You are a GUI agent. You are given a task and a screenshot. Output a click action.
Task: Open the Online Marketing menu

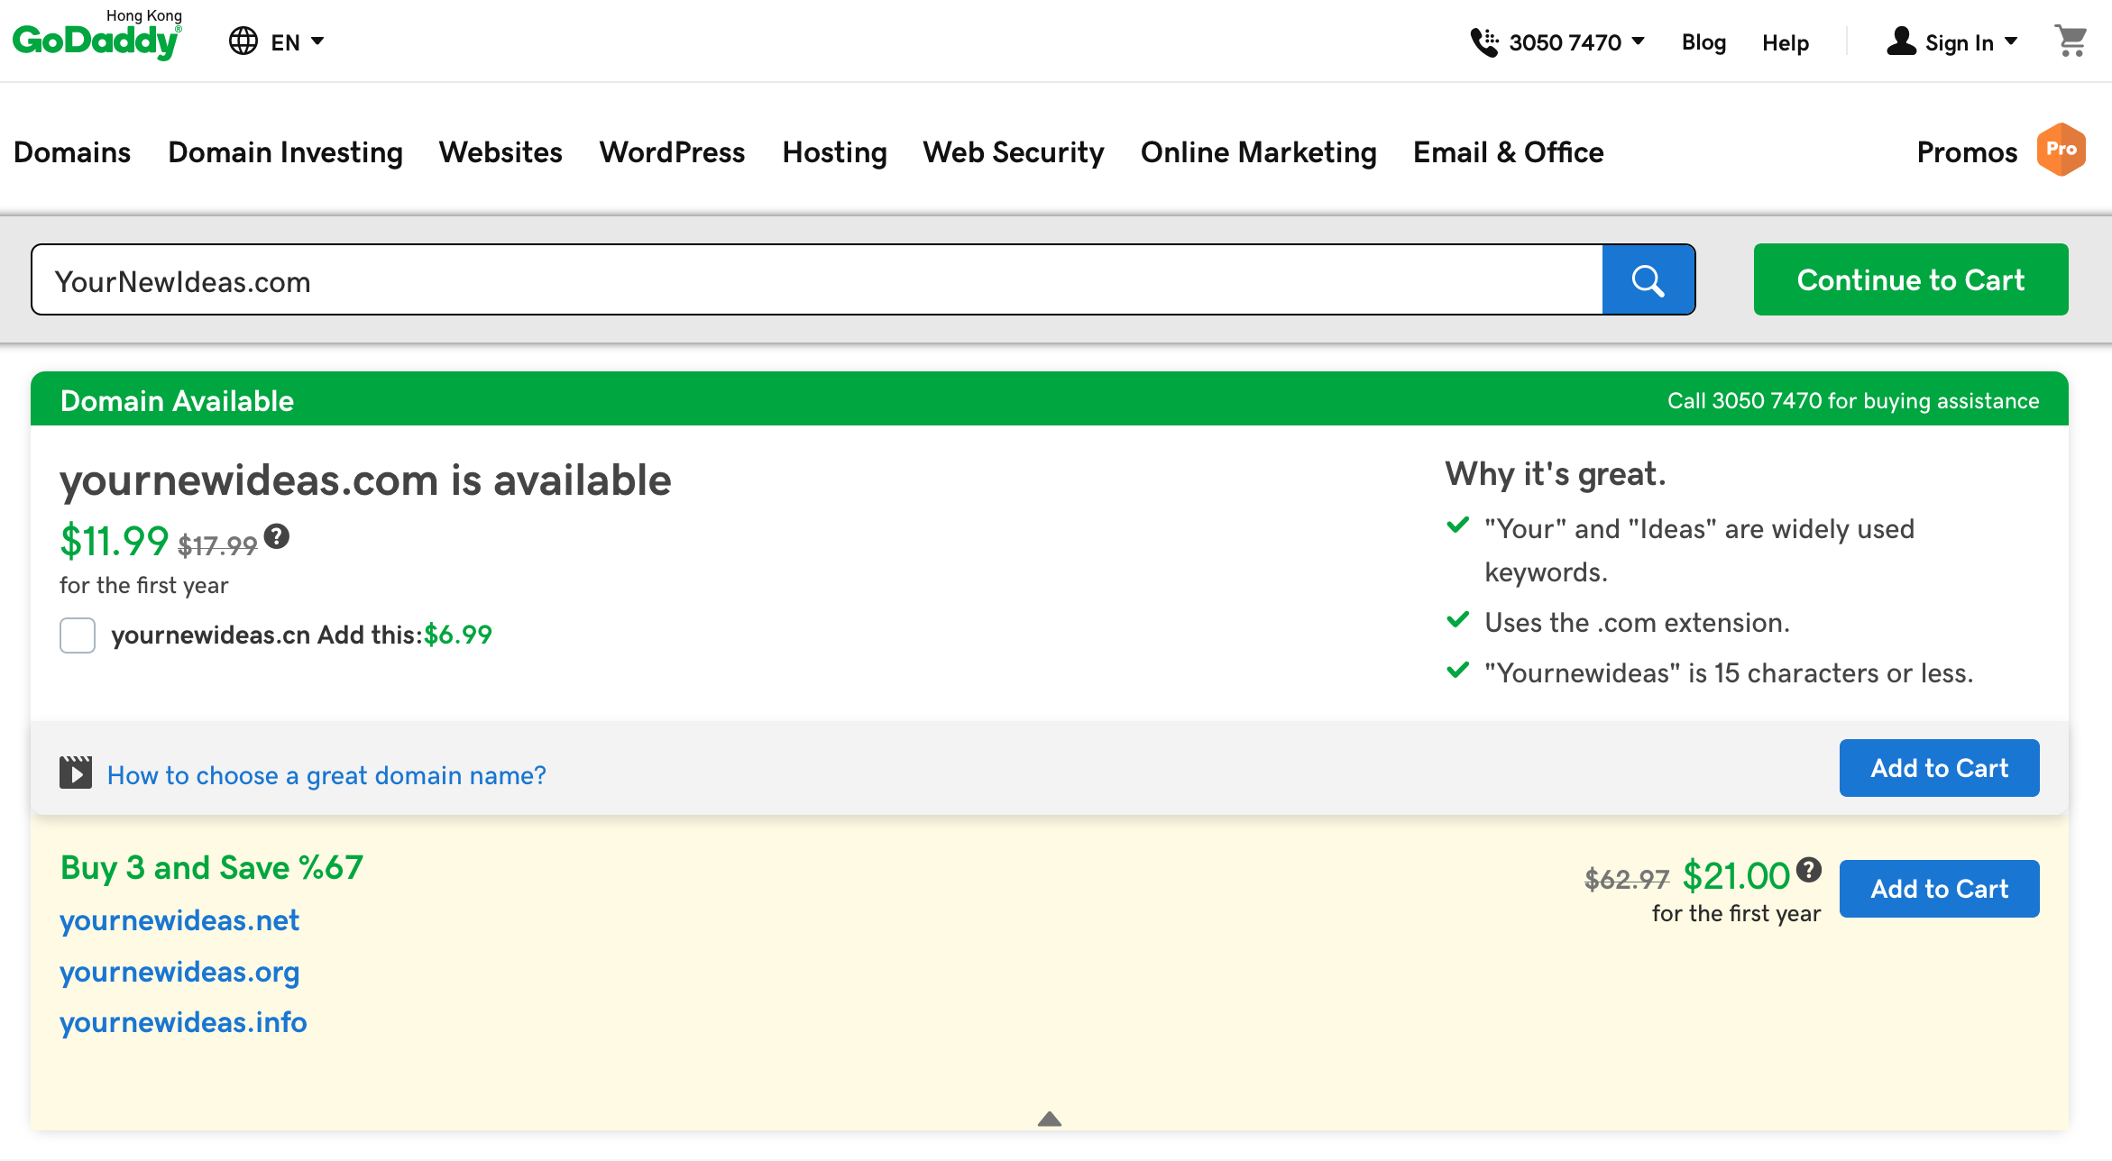pyautogui.click(x=1258, y=152)
